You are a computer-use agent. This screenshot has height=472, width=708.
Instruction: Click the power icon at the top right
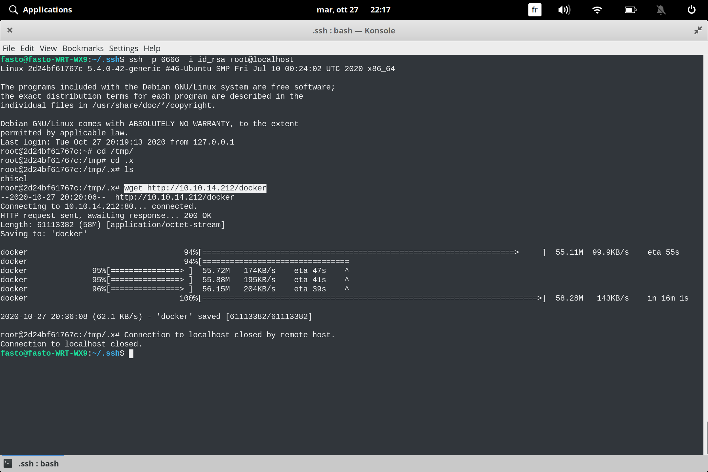(x=691, y=10)
